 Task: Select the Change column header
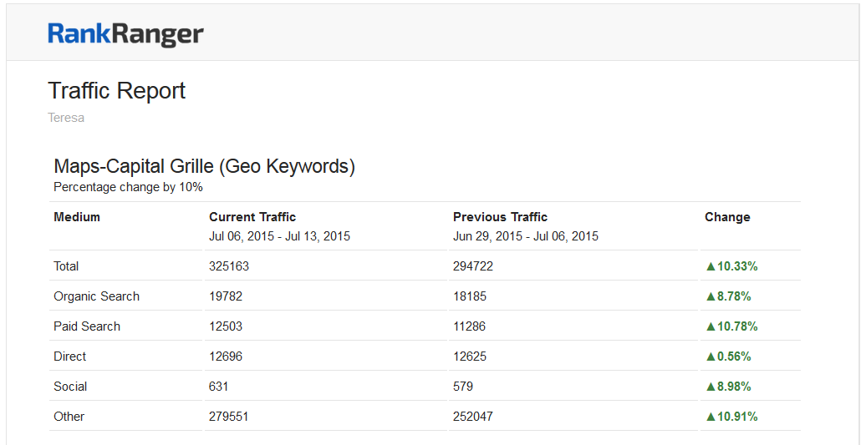point(727,217)
